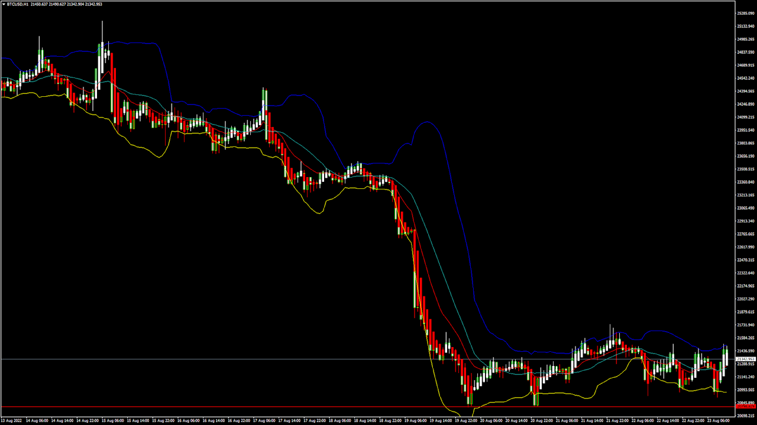The image size is (757, 425).
Task: Click the 21141.240 price axis label
Action: (x=746, y=377)
